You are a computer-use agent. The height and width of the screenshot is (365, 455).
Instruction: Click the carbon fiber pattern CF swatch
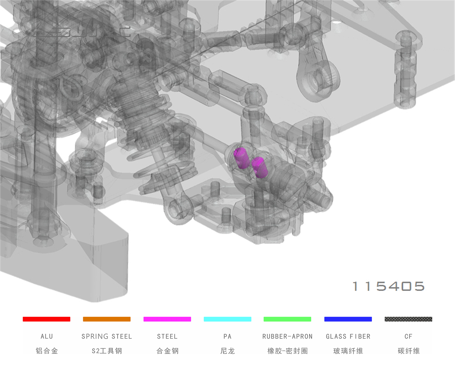[408, 319]
